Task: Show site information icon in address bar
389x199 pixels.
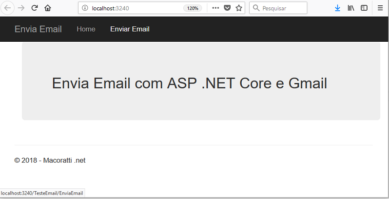Action: (85, 8)
